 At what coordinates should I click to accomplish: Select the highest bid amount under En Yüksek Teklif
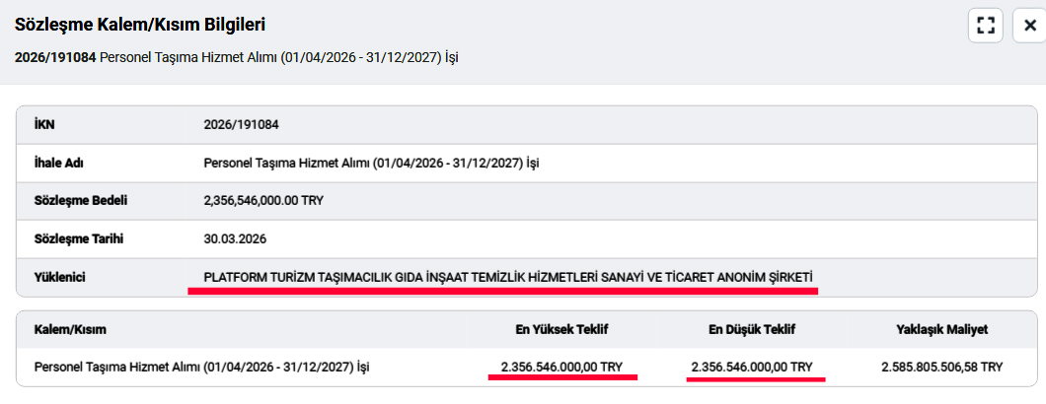coord(562,367)
